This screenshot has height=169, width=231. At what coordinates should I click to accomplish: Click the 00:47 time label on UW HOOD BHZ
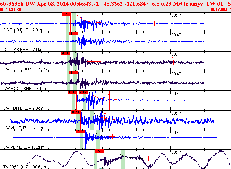click(176, 54)
